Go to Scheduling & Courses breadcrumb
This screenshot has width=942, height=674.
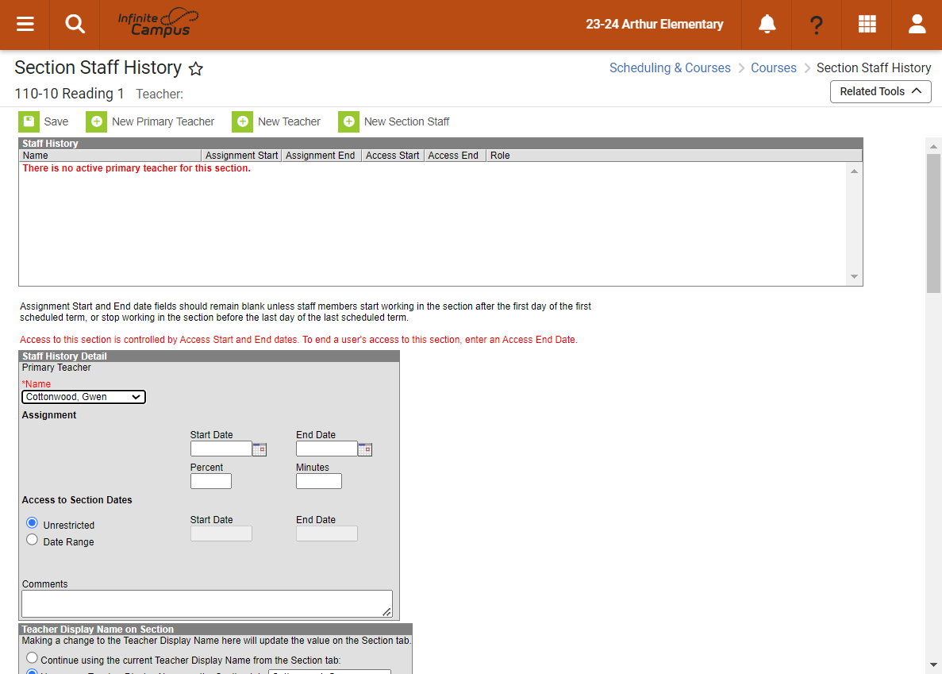coord(670,68)
